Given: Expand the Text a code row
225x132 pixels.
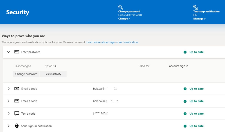Looking at the screenshot, I should pyautogui.click(x=8, y=114).
